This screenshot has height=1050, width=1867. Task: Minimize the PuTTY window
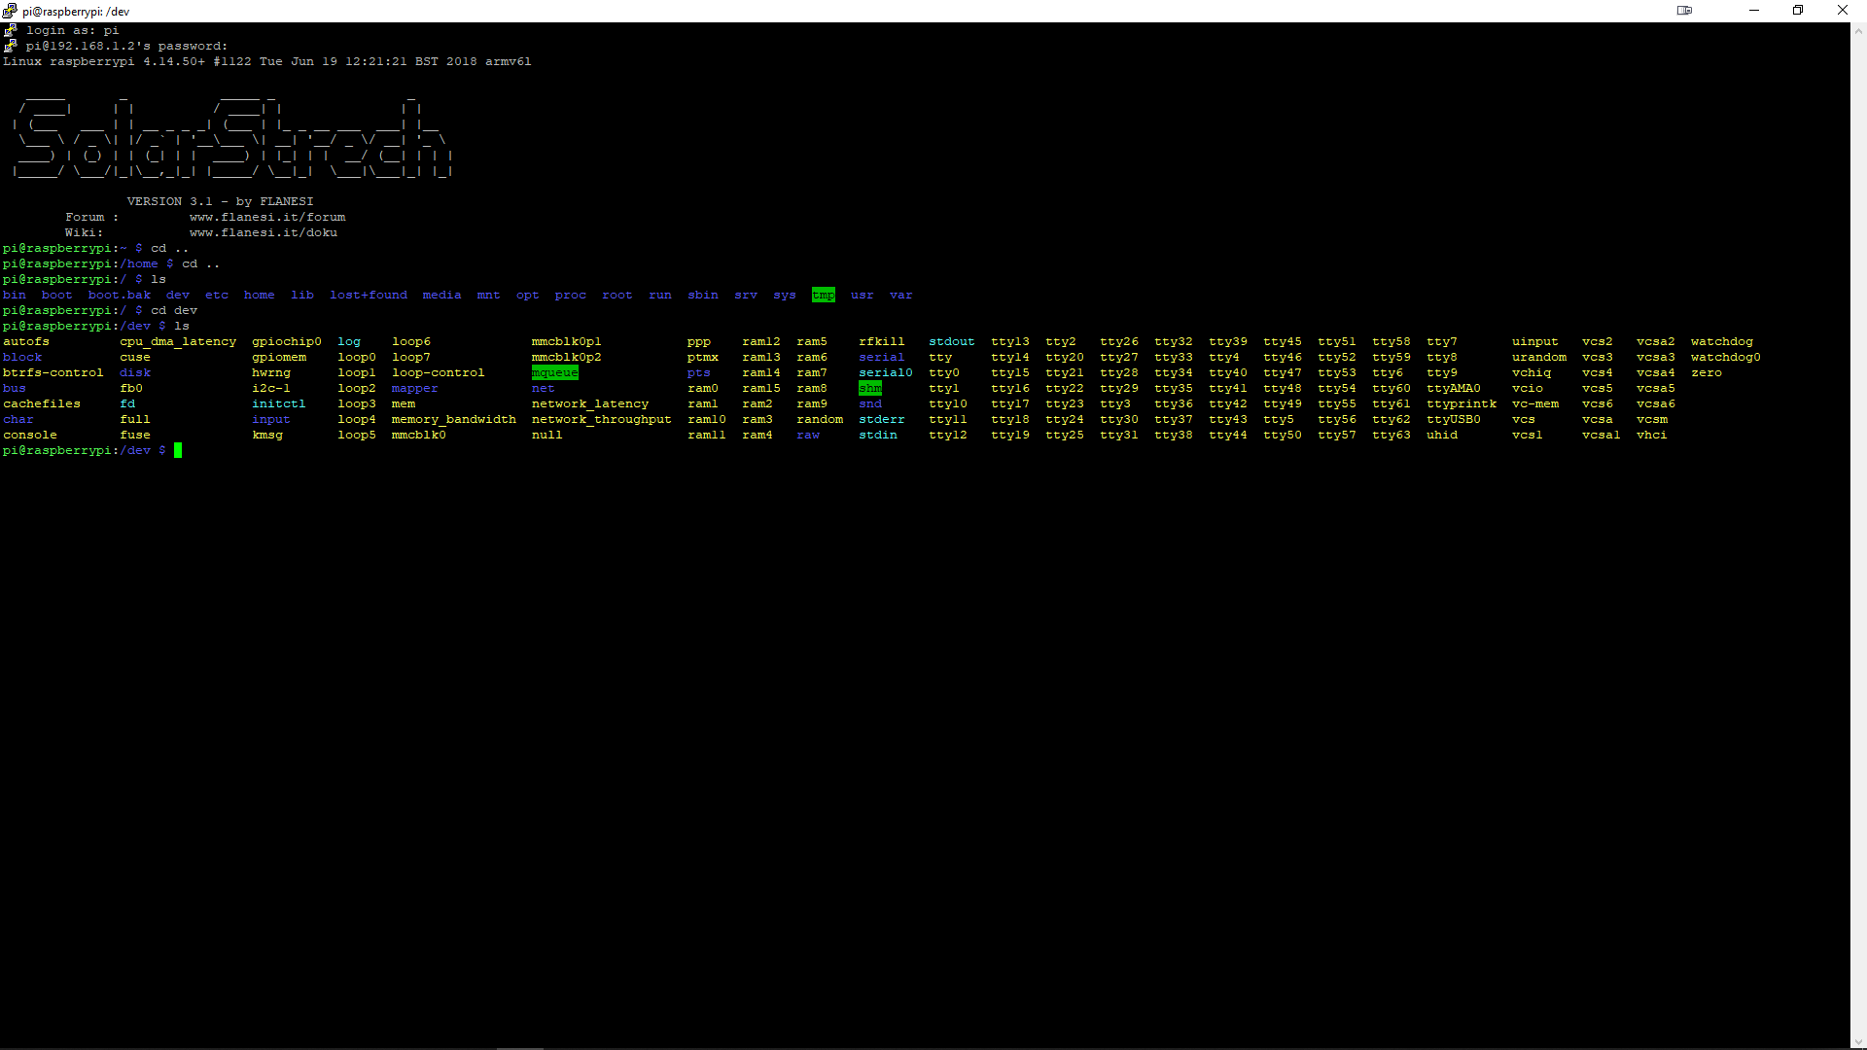pyautogui.click(x=1754, y=11)
